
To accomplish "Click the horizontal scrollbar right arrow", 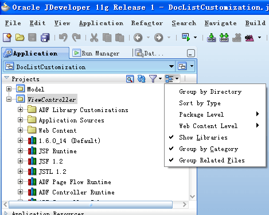I will 185,205.
